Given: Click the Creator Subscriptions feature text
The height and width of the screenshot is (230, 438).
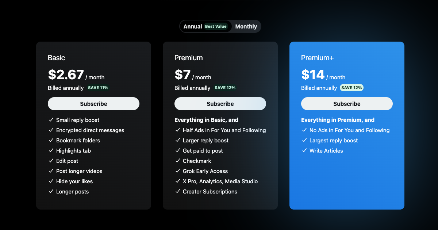Looking at the screenshot, I should (x=210, y=191).
